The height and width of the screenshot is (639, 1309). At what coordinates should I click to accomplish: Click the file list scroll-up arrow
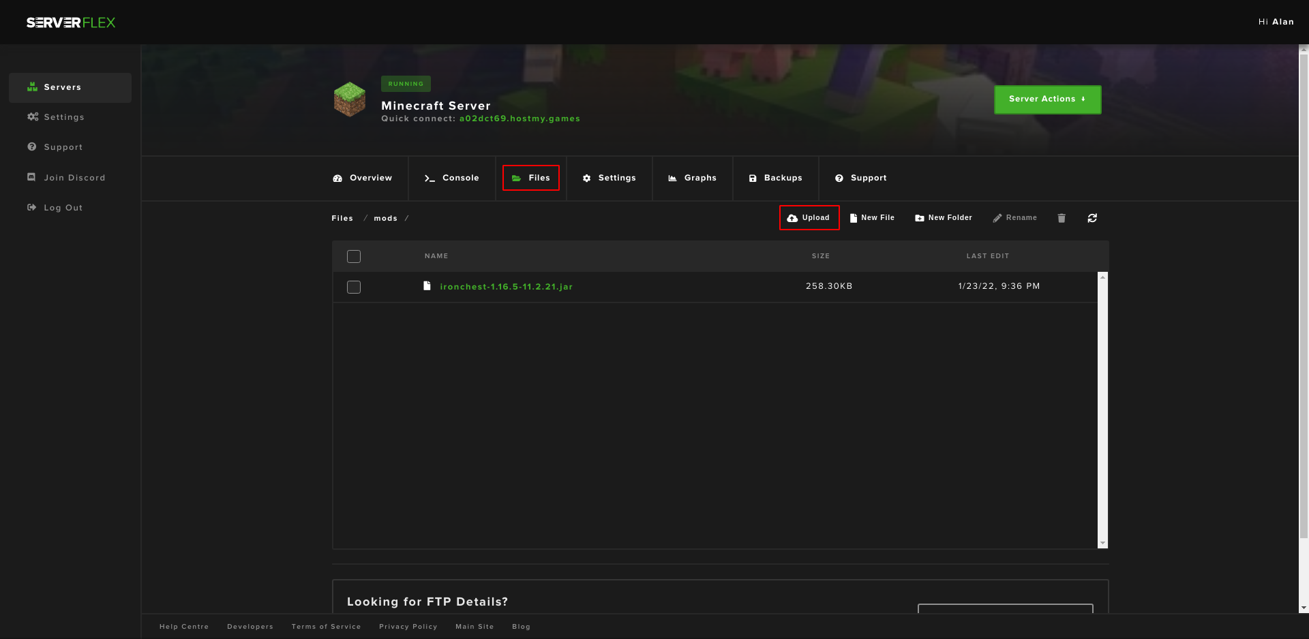click(x=1102, y=277)
